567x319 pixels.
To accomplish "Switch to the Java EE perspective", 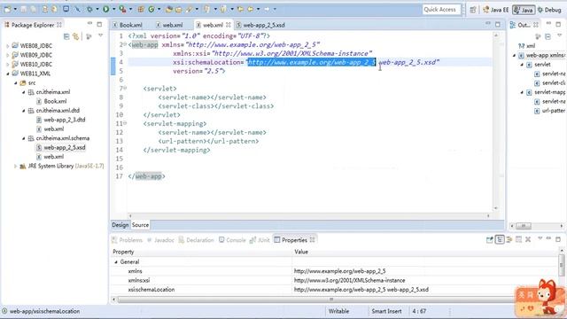I will [495, 10].
